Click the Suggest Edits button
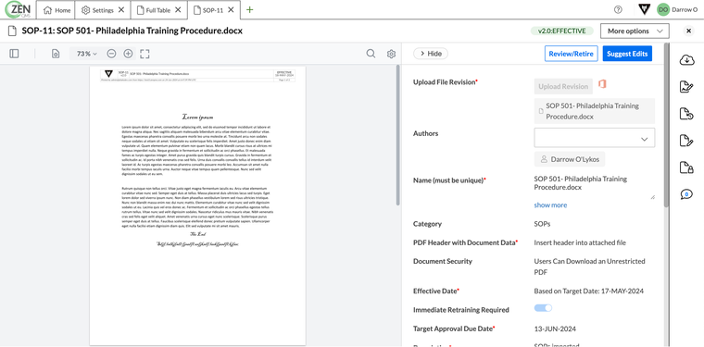 [627, 54]
